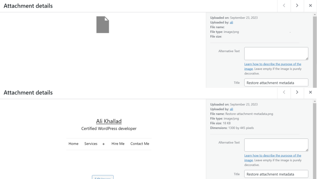Click 'Contact Me' in the previewed site menu
This screenshot has height=179, width=317.
coord(140,144)
